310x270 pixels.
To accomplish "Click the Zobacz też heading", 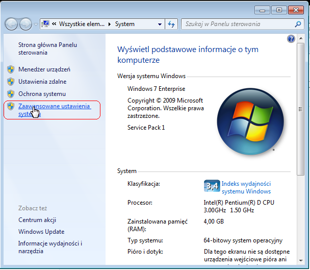I will [33, 208].
